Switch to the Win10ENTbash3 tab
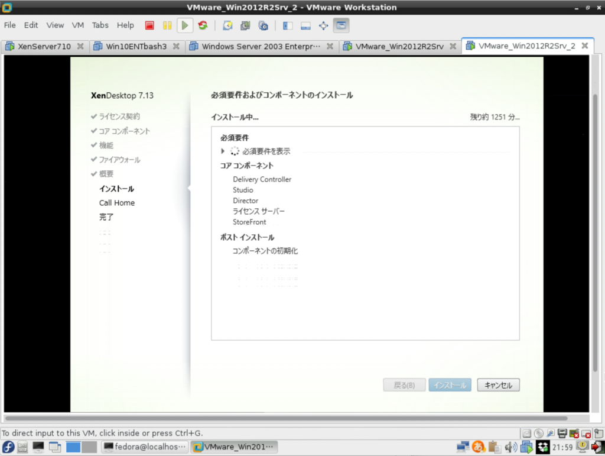This screenshot has width=605, height=456. point(136,46)
